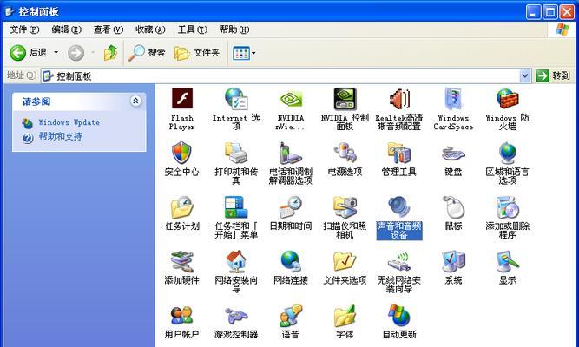This screenshot has height=347, width=579.
Task: Open 电源选项 icon
Action: click(x=345, y=153)
